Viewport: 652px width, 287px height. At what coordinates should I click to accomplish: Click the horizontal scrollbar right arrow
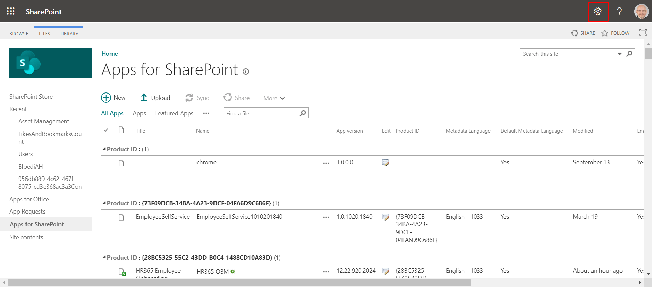point(640,283)
